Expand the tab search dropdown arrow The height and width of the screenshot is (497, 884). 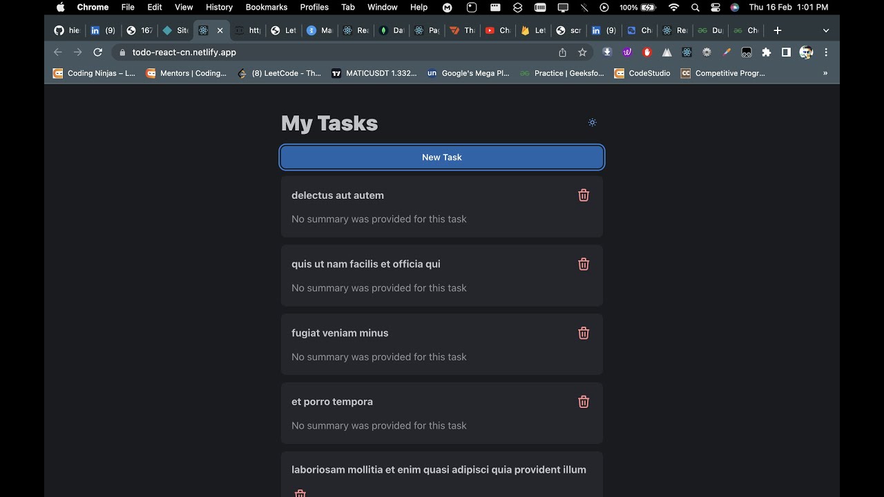point(826,30)
